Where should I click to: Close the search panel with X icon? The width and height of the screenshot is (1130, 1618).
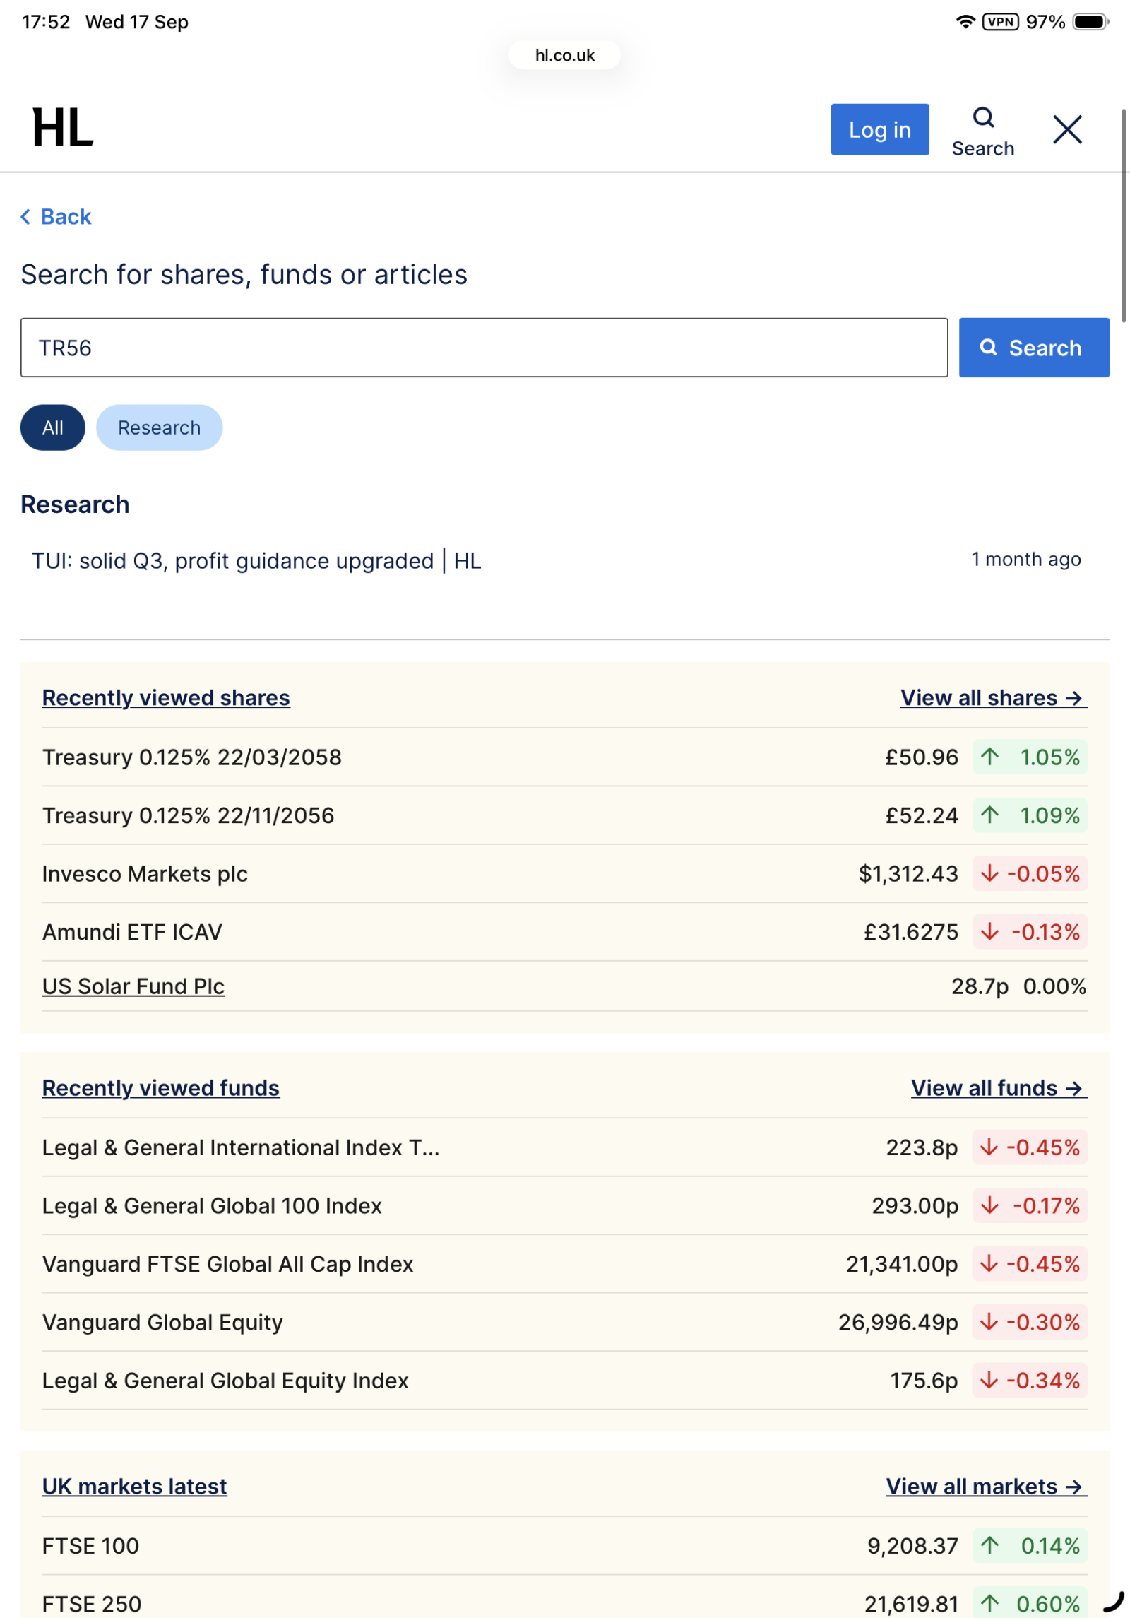[x=1066, y=130]
